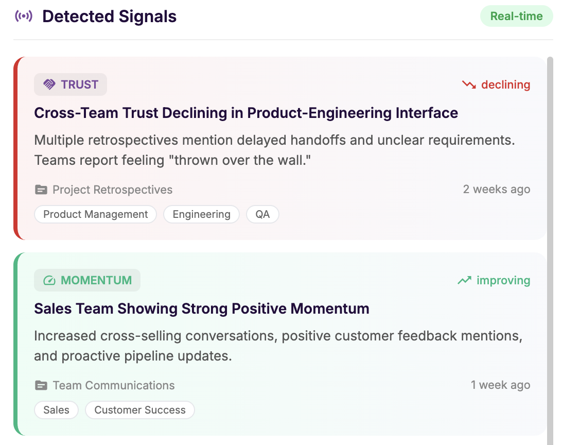Click the '2 weeks ago' timestamp

pyautogui.click(x=497, y=190)
